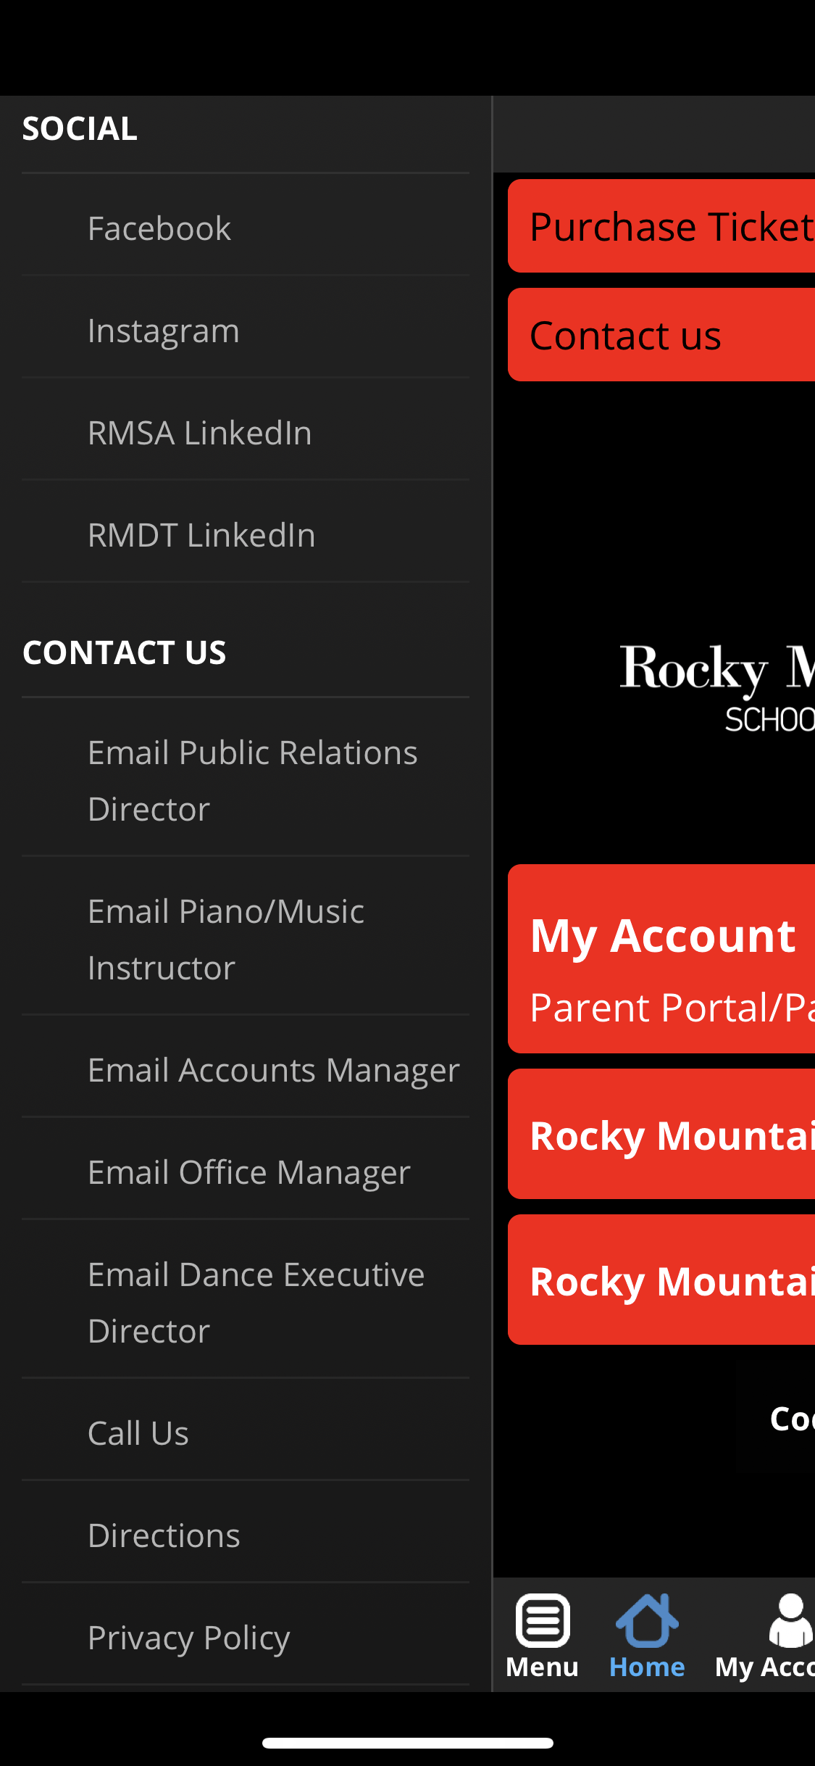Click the Purchase Tickets red button
The width and height of the screenshot is (815, 1766).
(661, 226)
